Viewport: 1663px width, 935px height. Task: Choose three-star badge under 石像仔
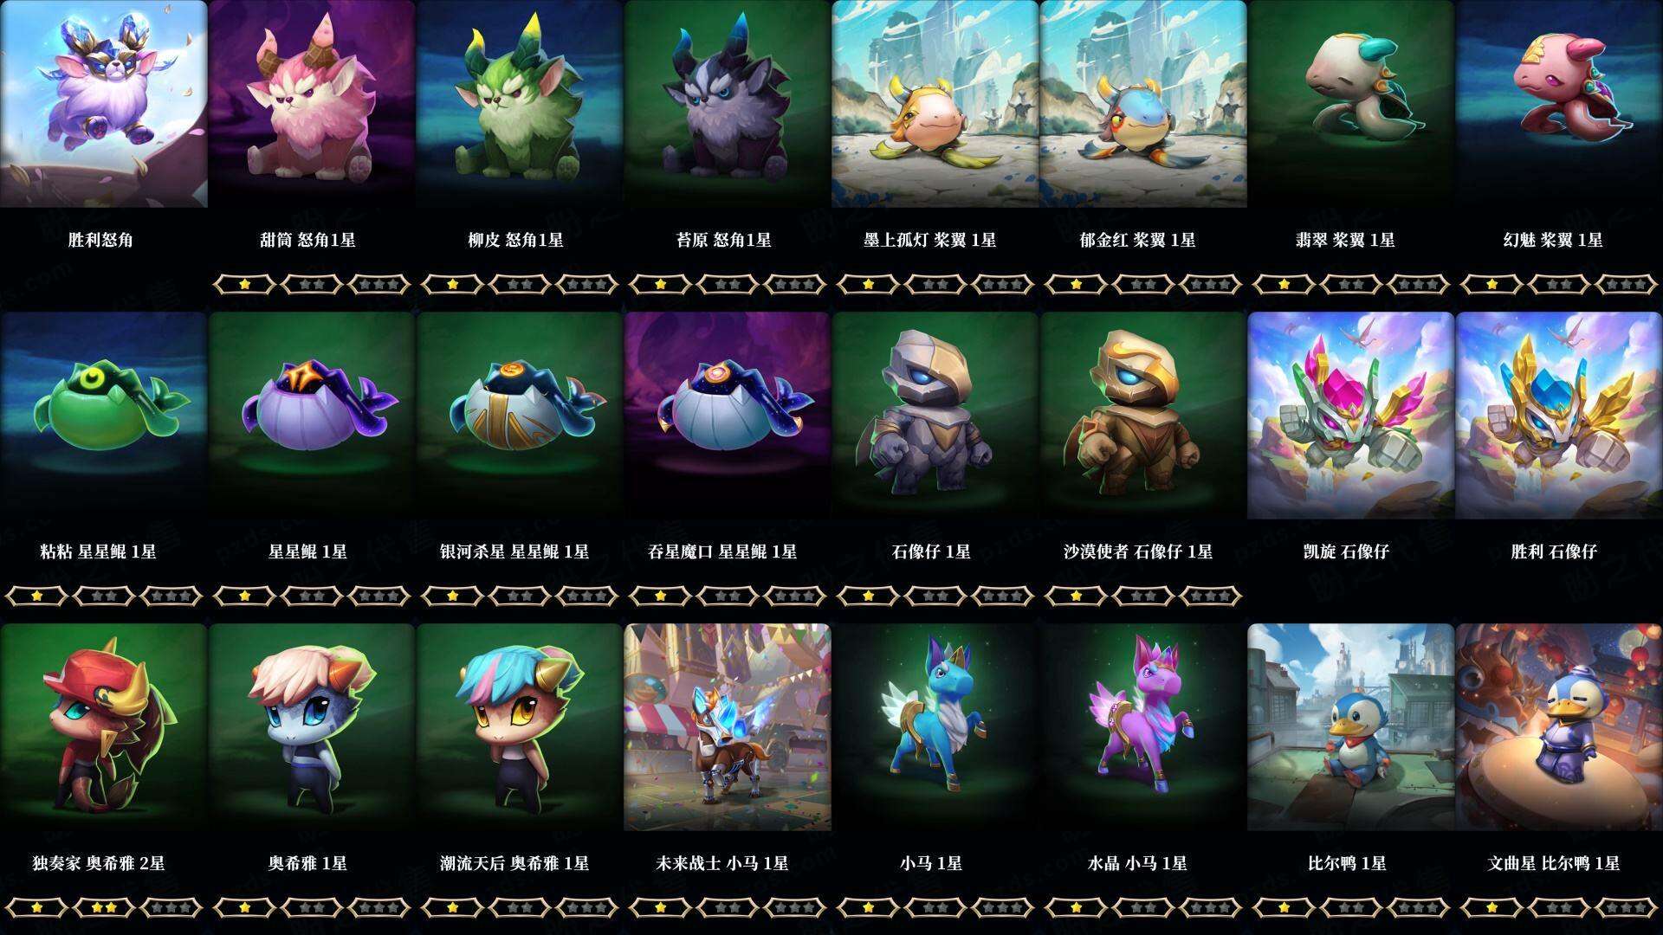tap(1002, 596)
